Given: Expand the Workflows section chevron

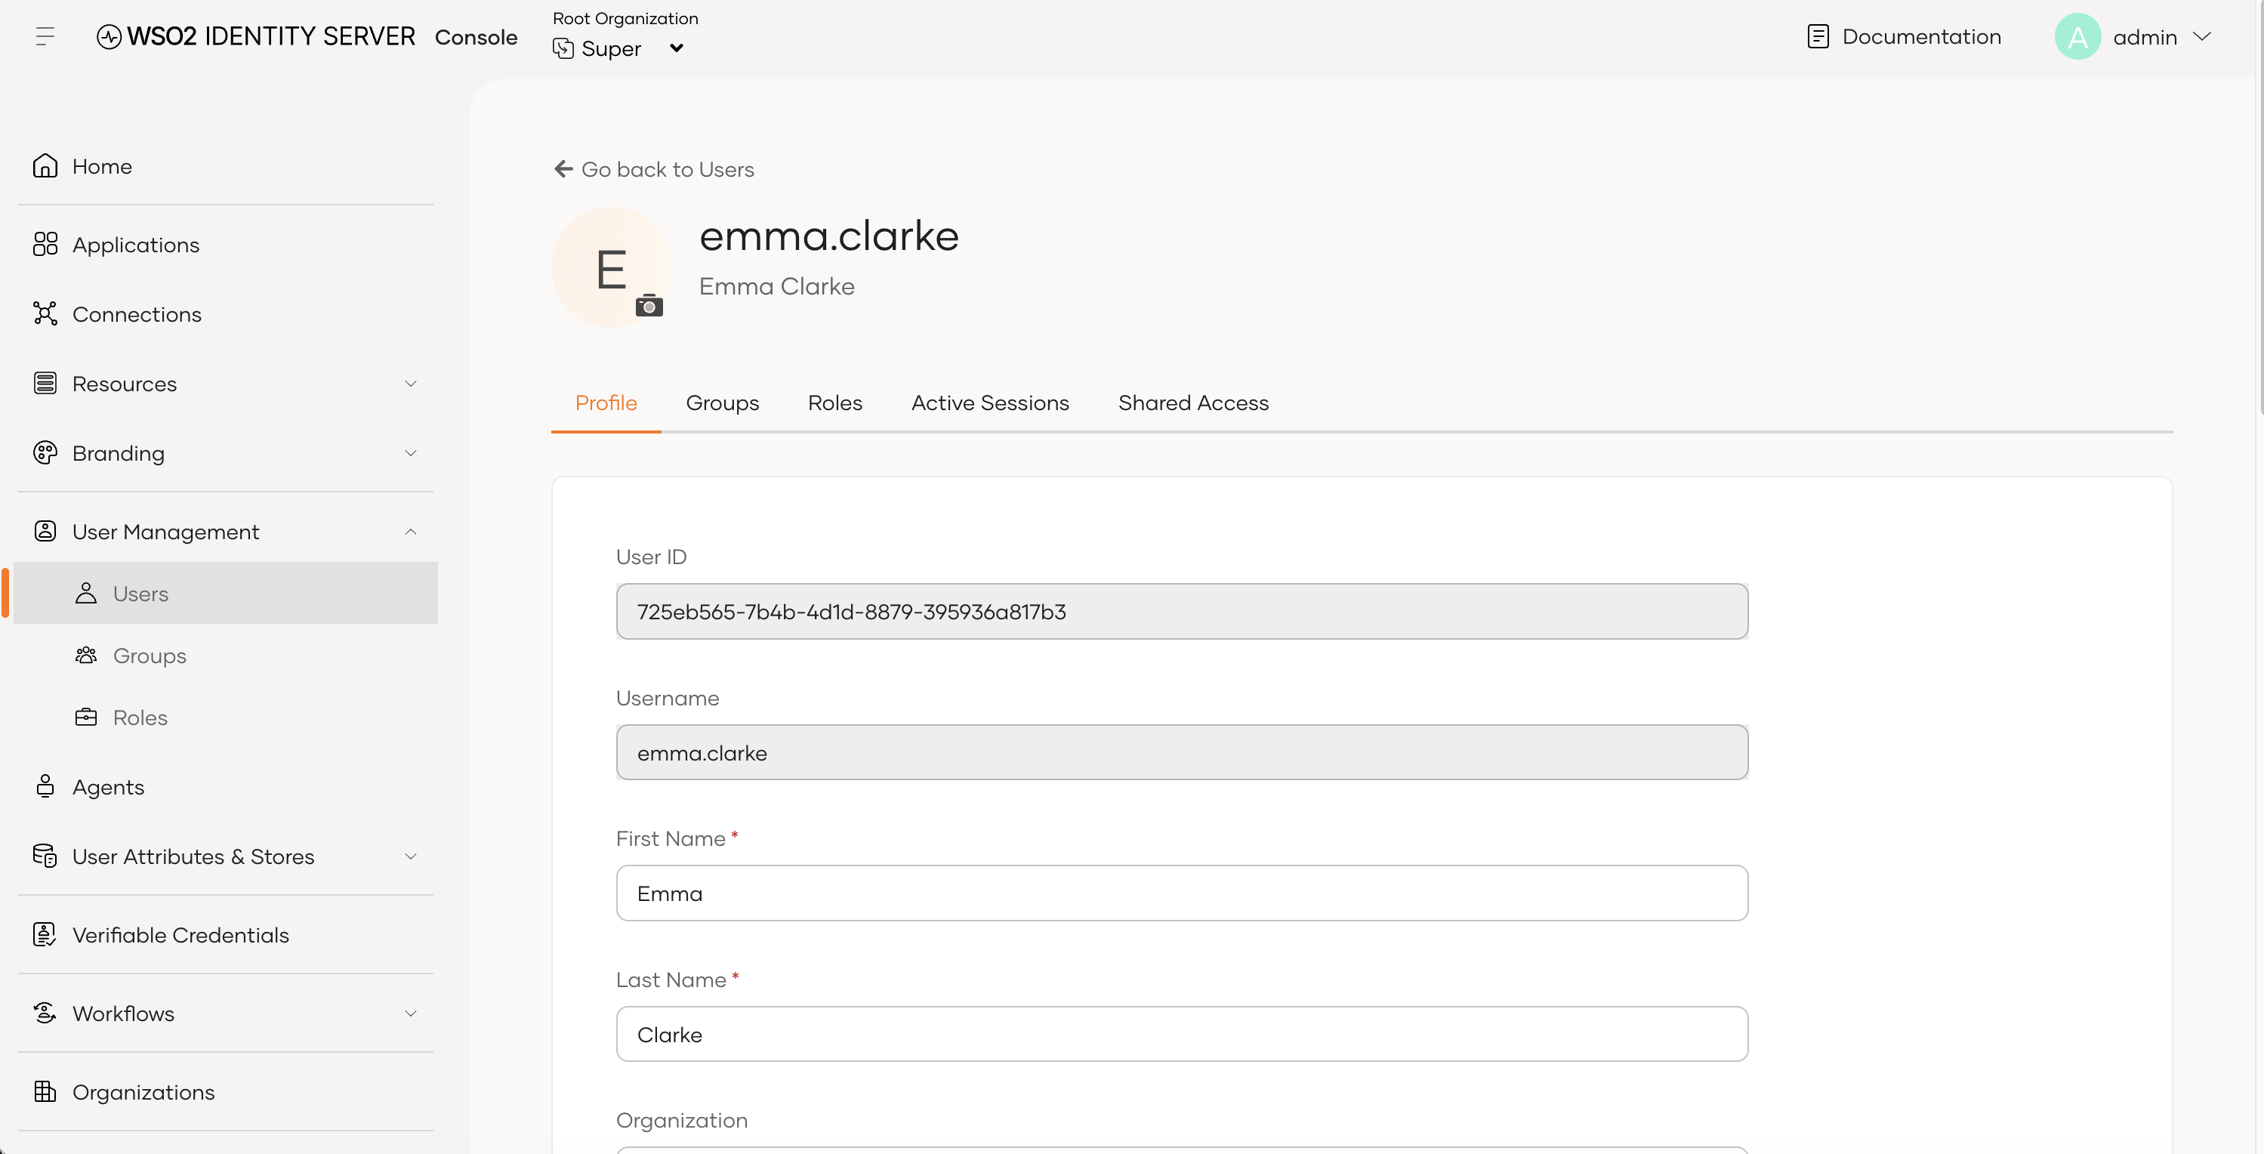Looking at the screenshot, I should click(x=411, y=1013).
